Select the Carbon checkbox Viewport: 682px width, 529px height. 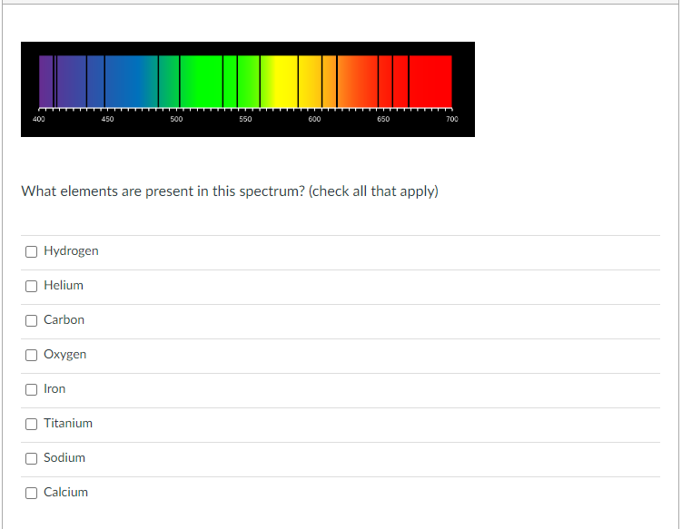click(31, 320)
